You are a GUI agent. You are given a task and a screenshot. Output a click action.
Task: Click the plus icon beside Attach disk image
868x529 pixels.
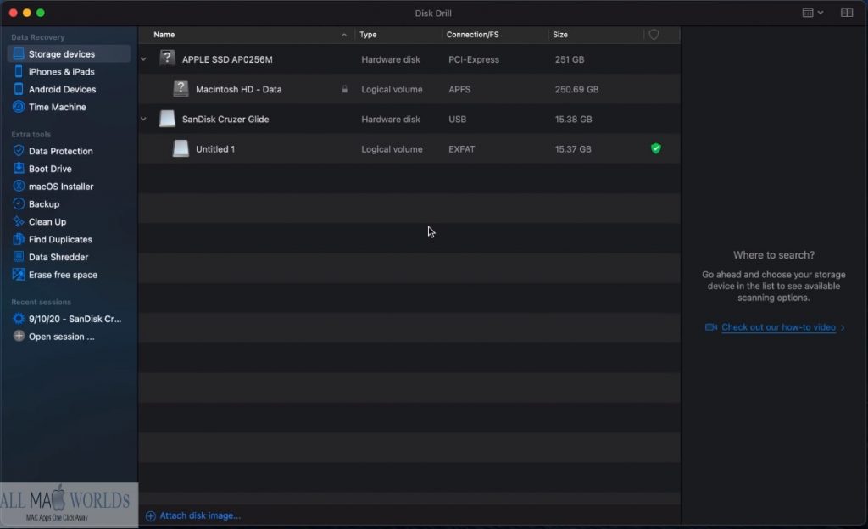coord(151,515)
